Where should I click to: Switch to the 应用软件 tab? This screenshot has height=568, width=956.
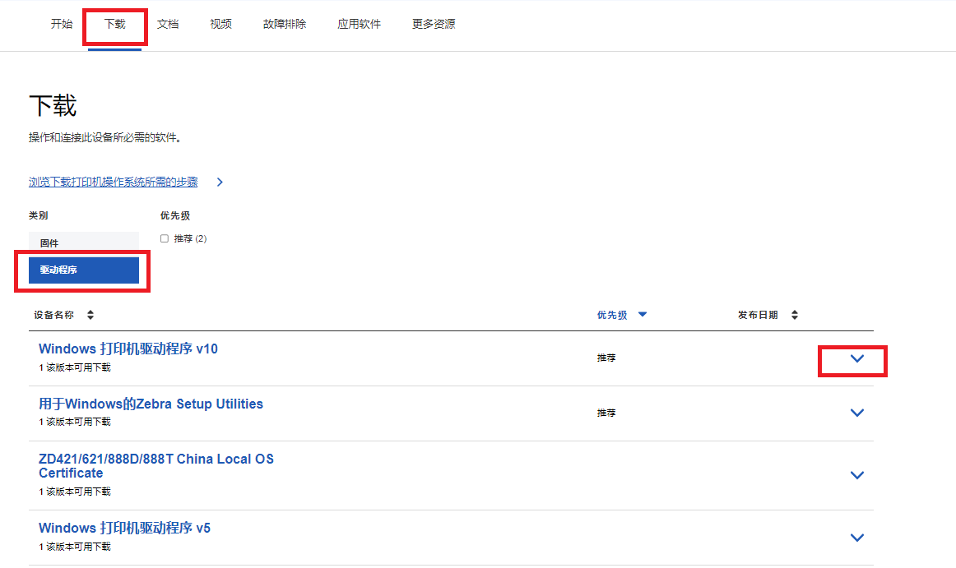pos(359,24)
